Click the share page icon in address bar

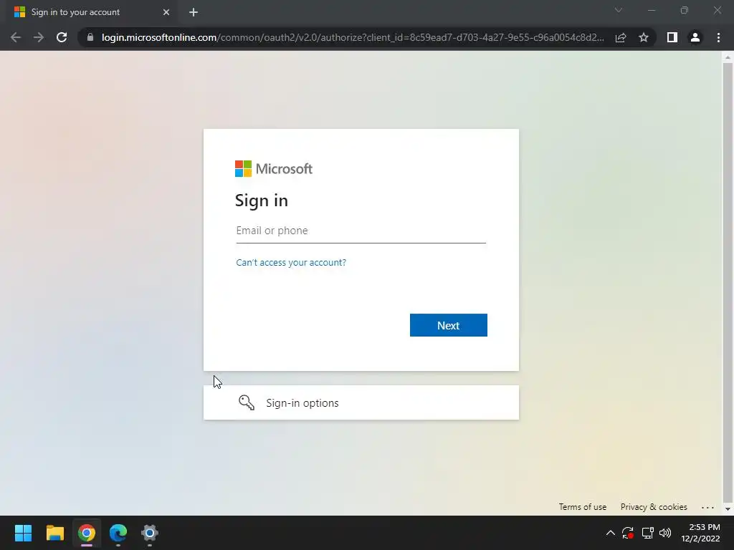point(621,37)
